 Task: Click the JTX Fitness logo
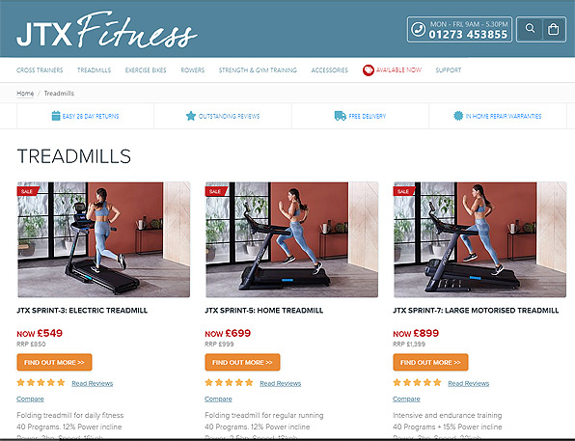point(107,30)
